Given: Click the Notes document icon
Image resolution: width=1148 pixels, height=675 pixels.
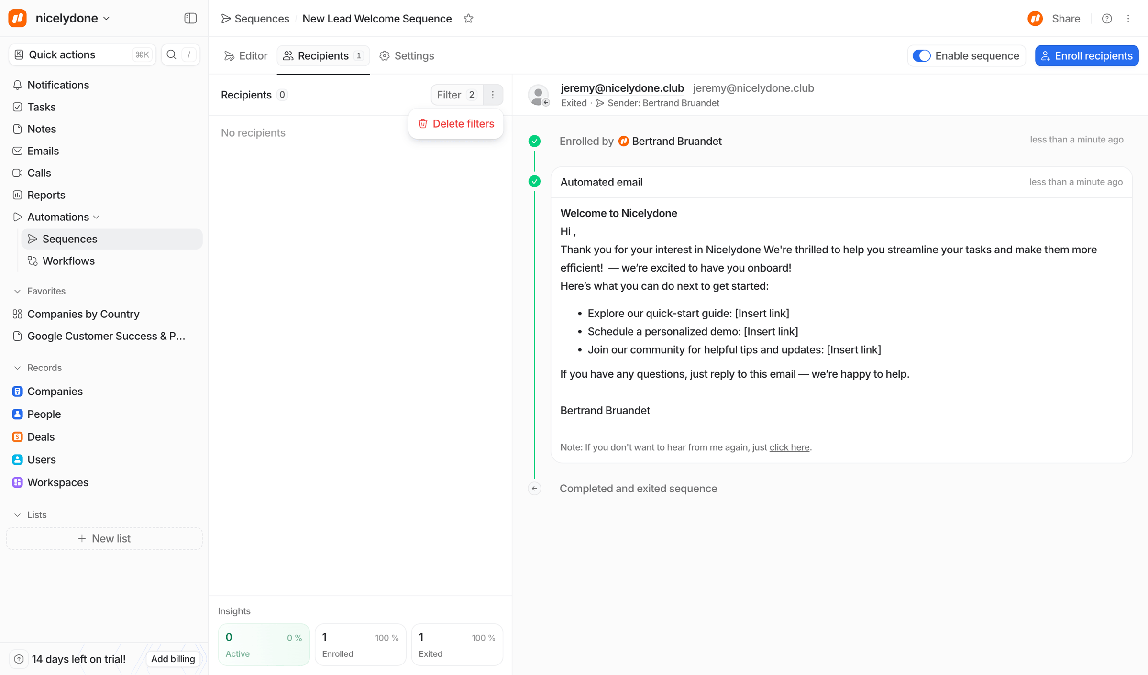Looking at the screenshot, I should (x=18, y=129).
